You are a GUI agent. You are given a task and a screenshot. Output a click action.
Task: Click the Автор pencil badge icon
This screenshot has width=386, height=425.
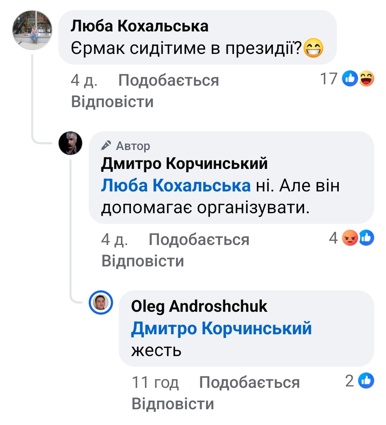[x=106, y=146]
